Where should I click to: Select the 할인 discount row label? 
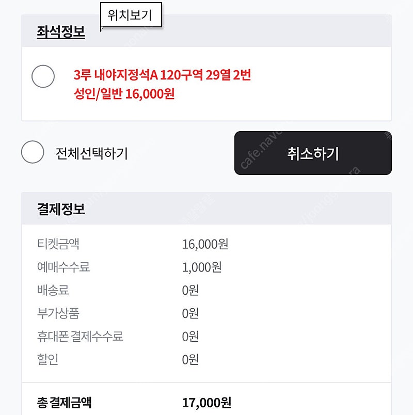pos(47,359)
